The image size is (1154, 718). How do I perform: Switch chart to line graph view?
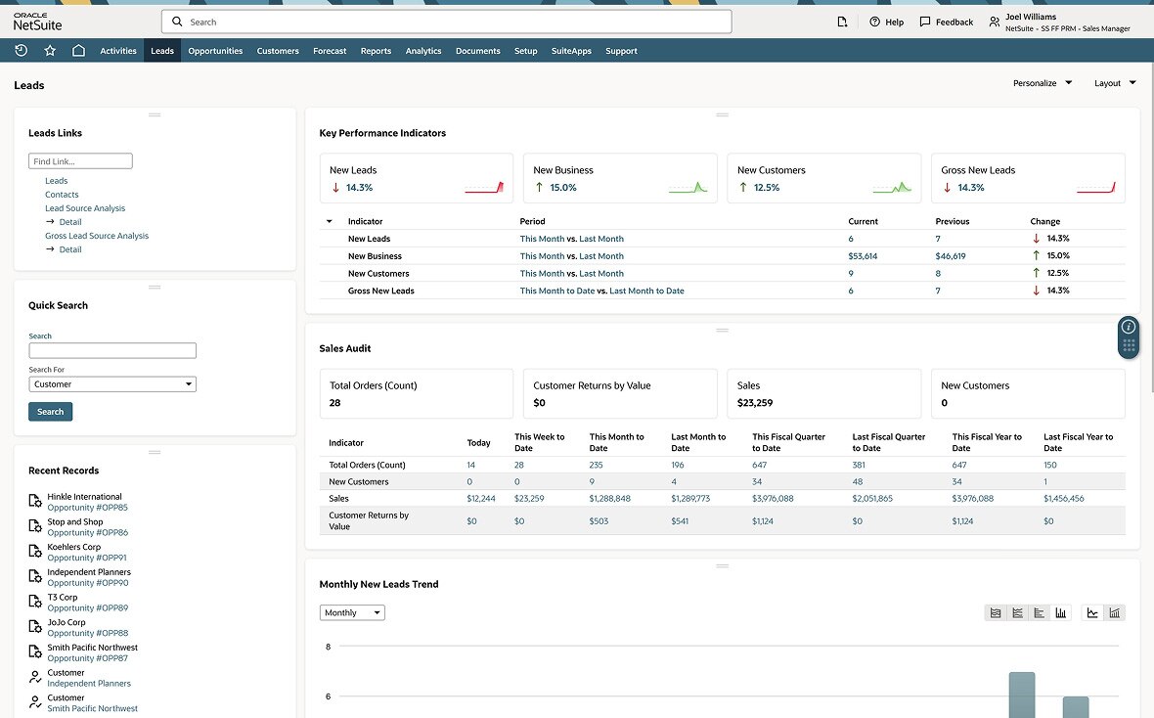[x=1092, y=613]
